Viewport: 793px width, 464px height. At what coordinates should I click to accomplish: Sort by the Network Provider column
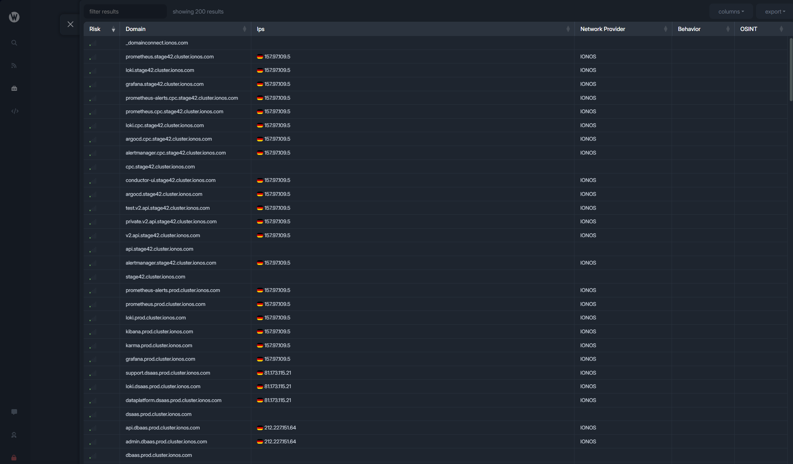click(x=623, y=29)
